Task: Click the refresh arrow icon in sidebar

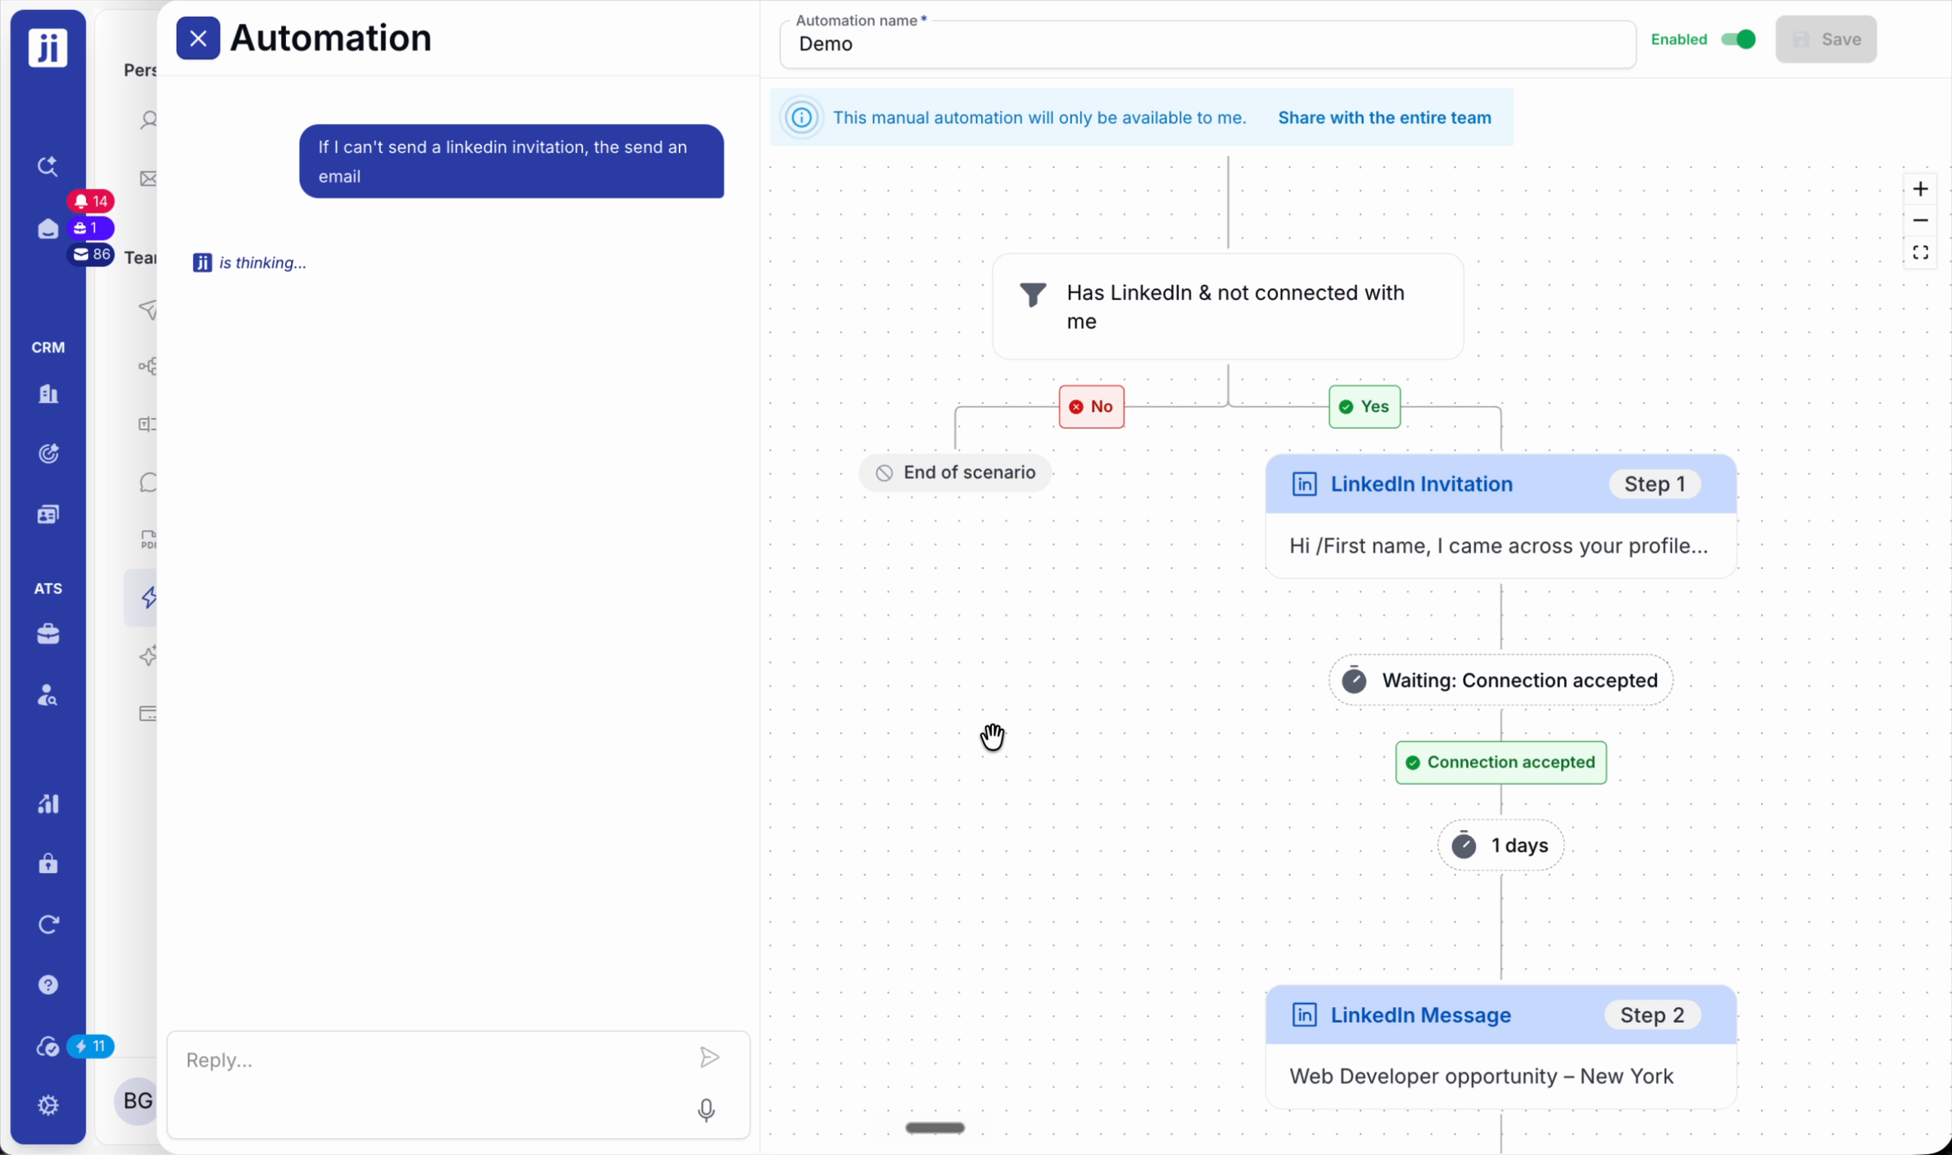Action: pos(48,924)
